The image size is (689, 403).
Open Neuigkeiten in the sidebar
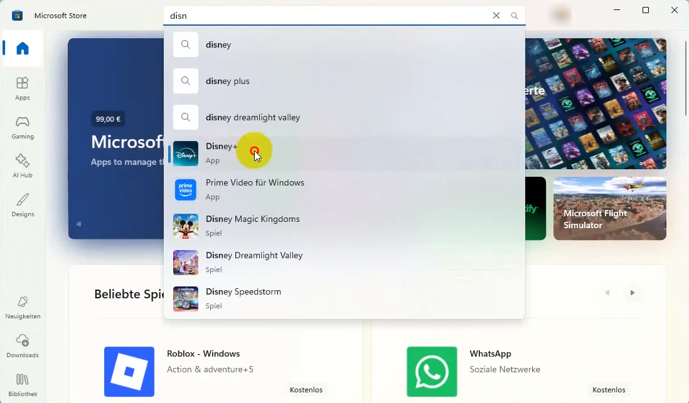pos(23,307)
